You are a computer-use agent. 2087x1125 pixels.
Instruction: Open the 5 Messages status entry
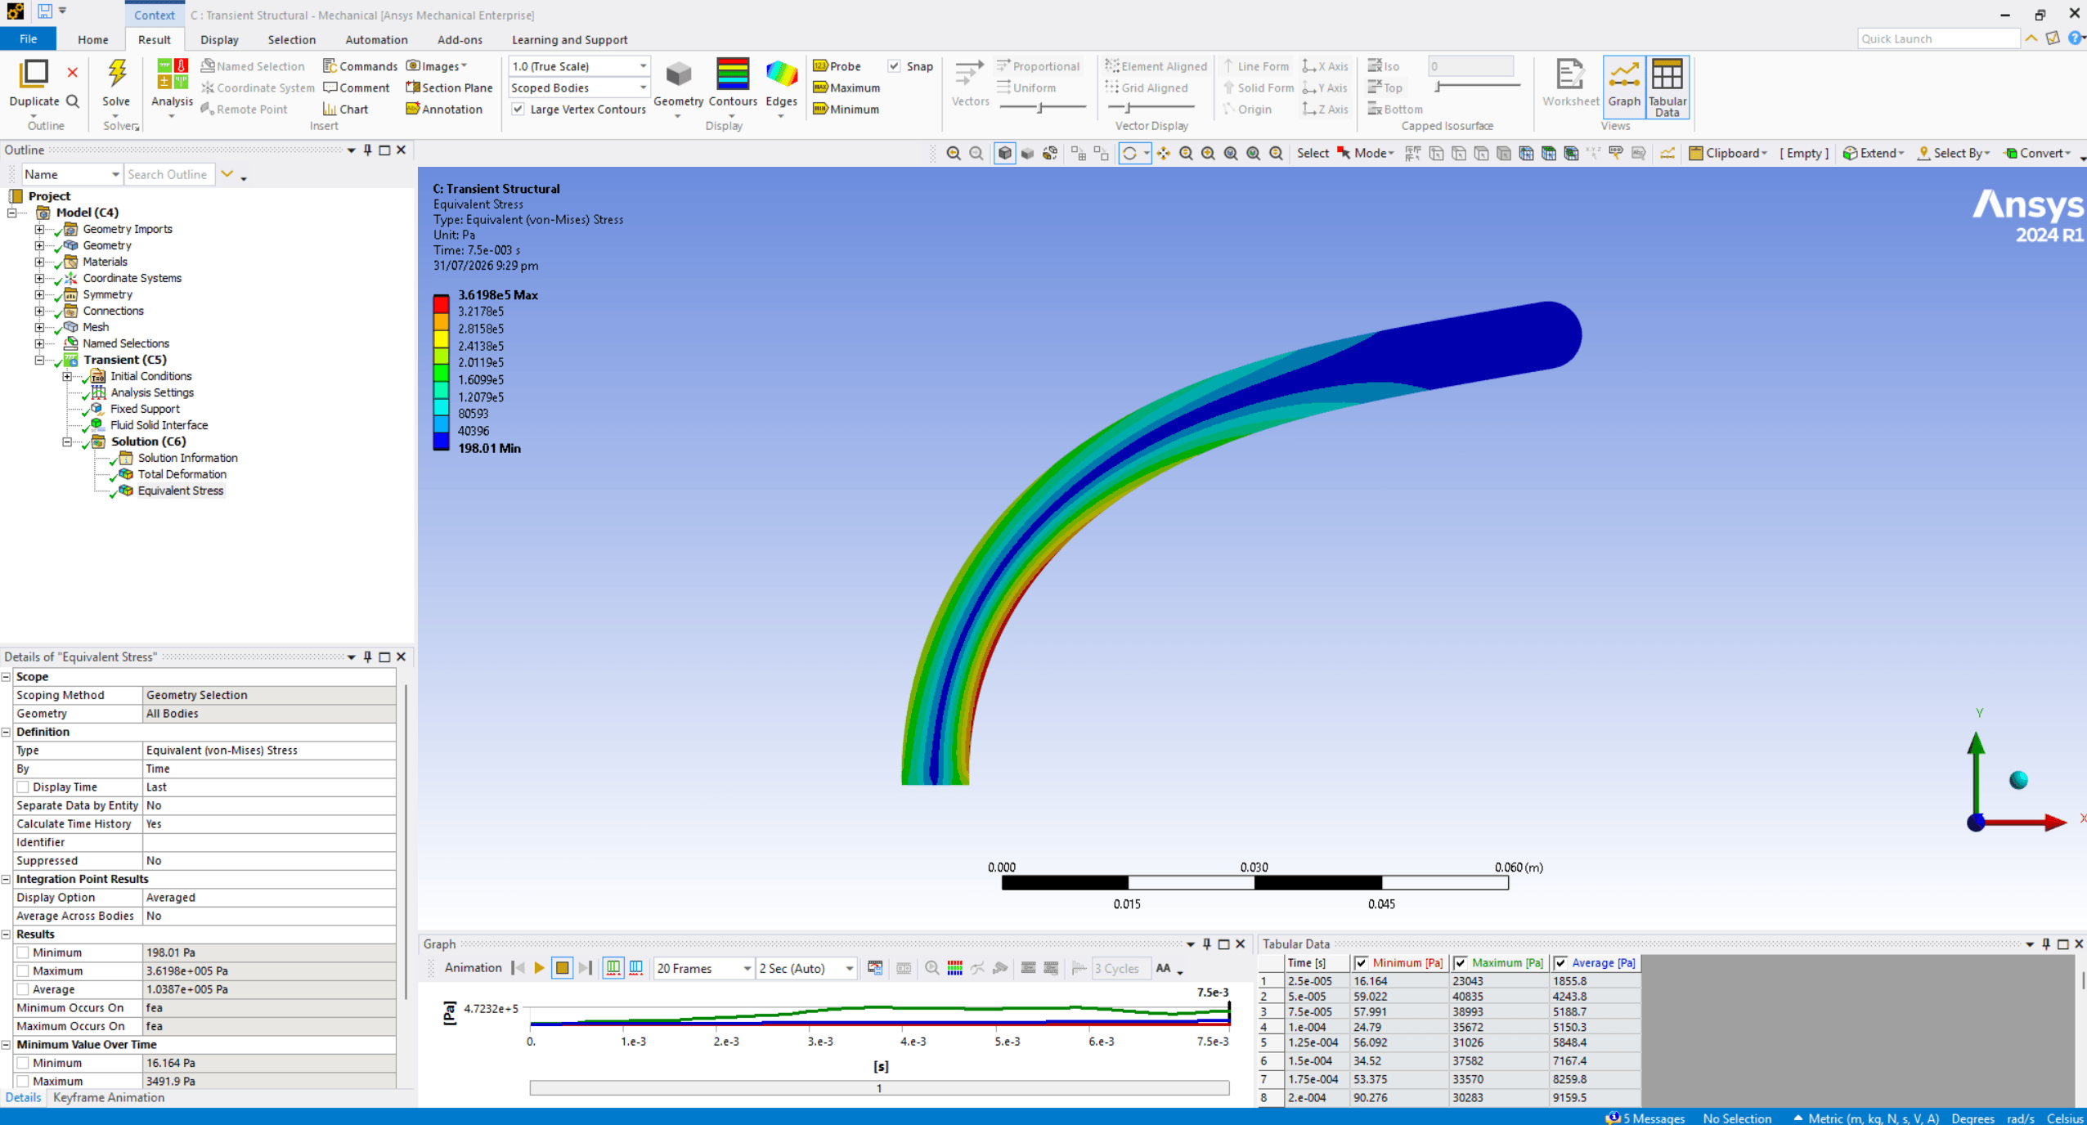[1645, 1118]
